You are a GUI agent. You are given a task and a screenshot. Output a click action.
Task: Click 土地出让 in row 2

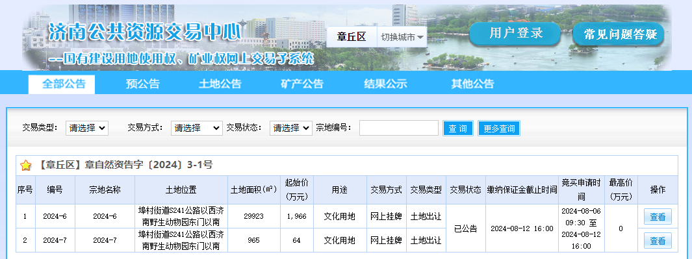coord(426,240)
